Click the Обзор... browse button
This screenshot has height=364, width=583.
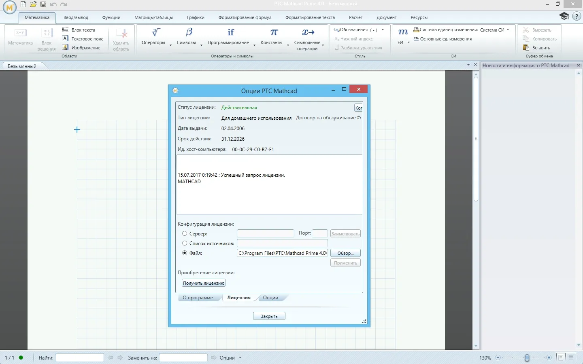tap(345, 253)
